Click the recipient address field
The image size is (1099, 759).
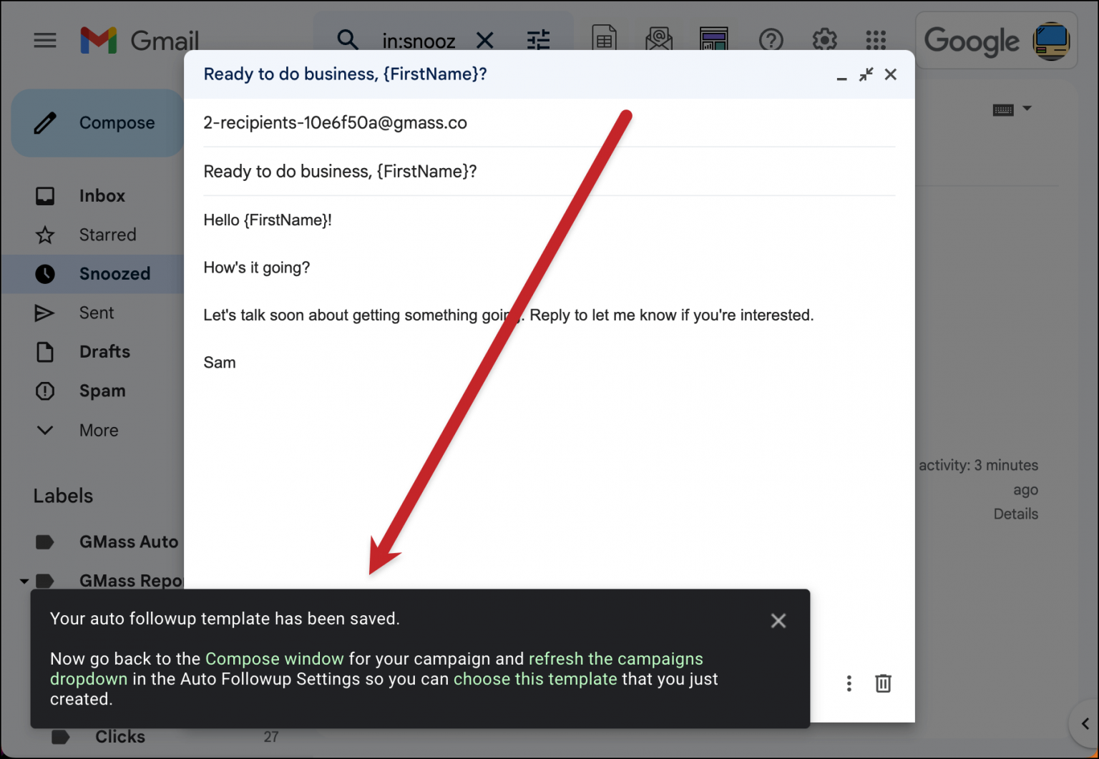335,122
